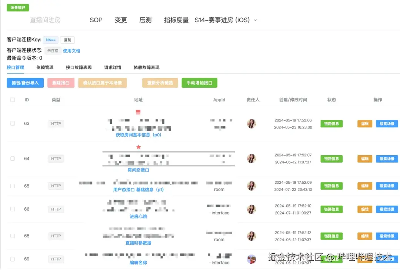Screen dimensions: 400x270
Task: Open the 获取房间基本信息 (p0) interface link
Action: (x=138, y=135)
